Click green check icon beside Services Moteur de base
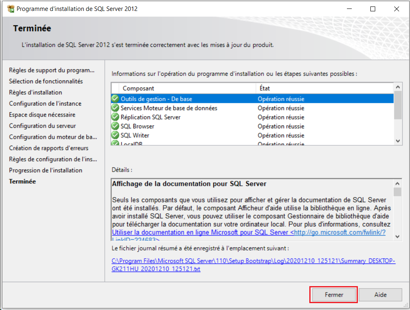The height and width of the screenshot is (310, 410). click(x=115, y=108)
